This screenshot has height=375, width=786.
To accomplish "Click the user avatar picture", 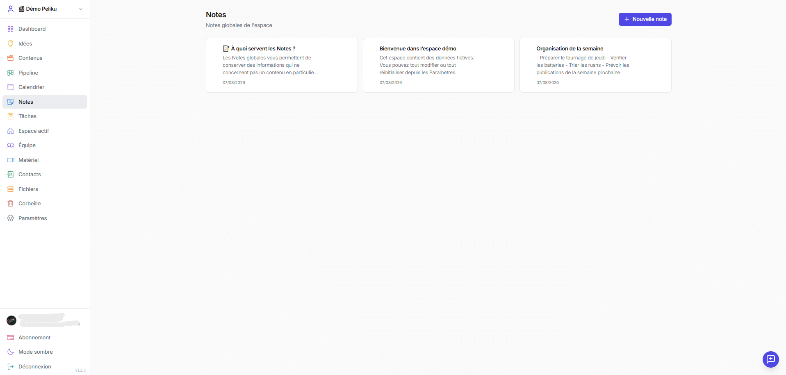I will point(11,320).
